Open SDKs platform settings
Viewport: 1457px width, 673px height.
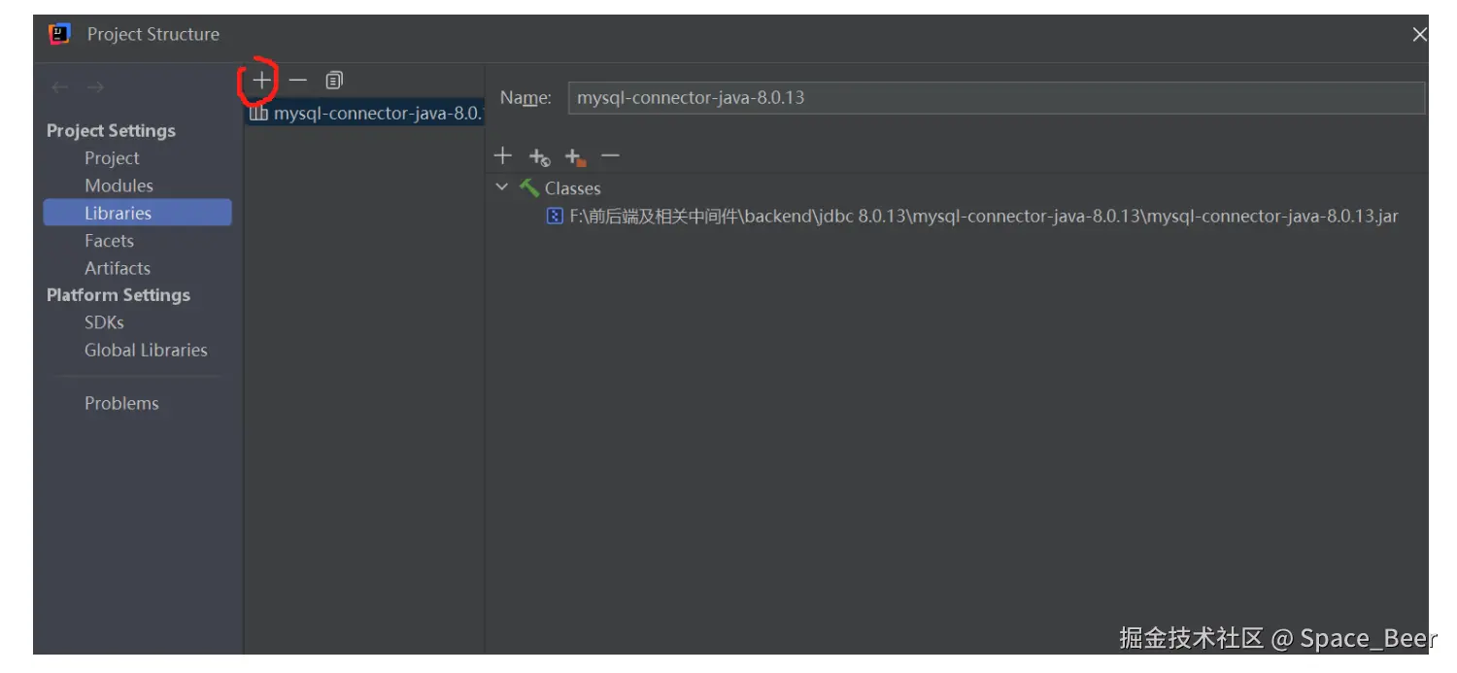[x=104, y=322]
